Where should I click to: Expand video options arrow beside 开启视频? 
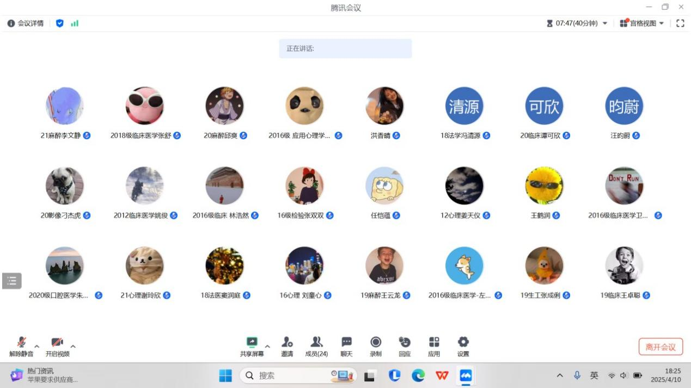[x=73, y=346]
